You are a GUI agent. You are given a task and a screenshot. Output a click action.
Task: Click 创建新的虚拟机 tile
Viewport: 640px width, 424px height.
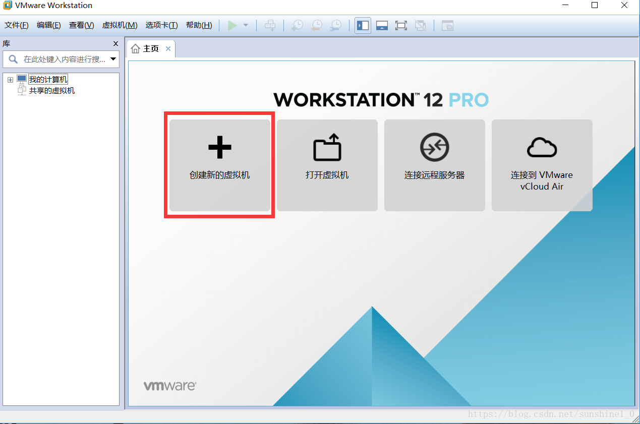pos(219,165)
